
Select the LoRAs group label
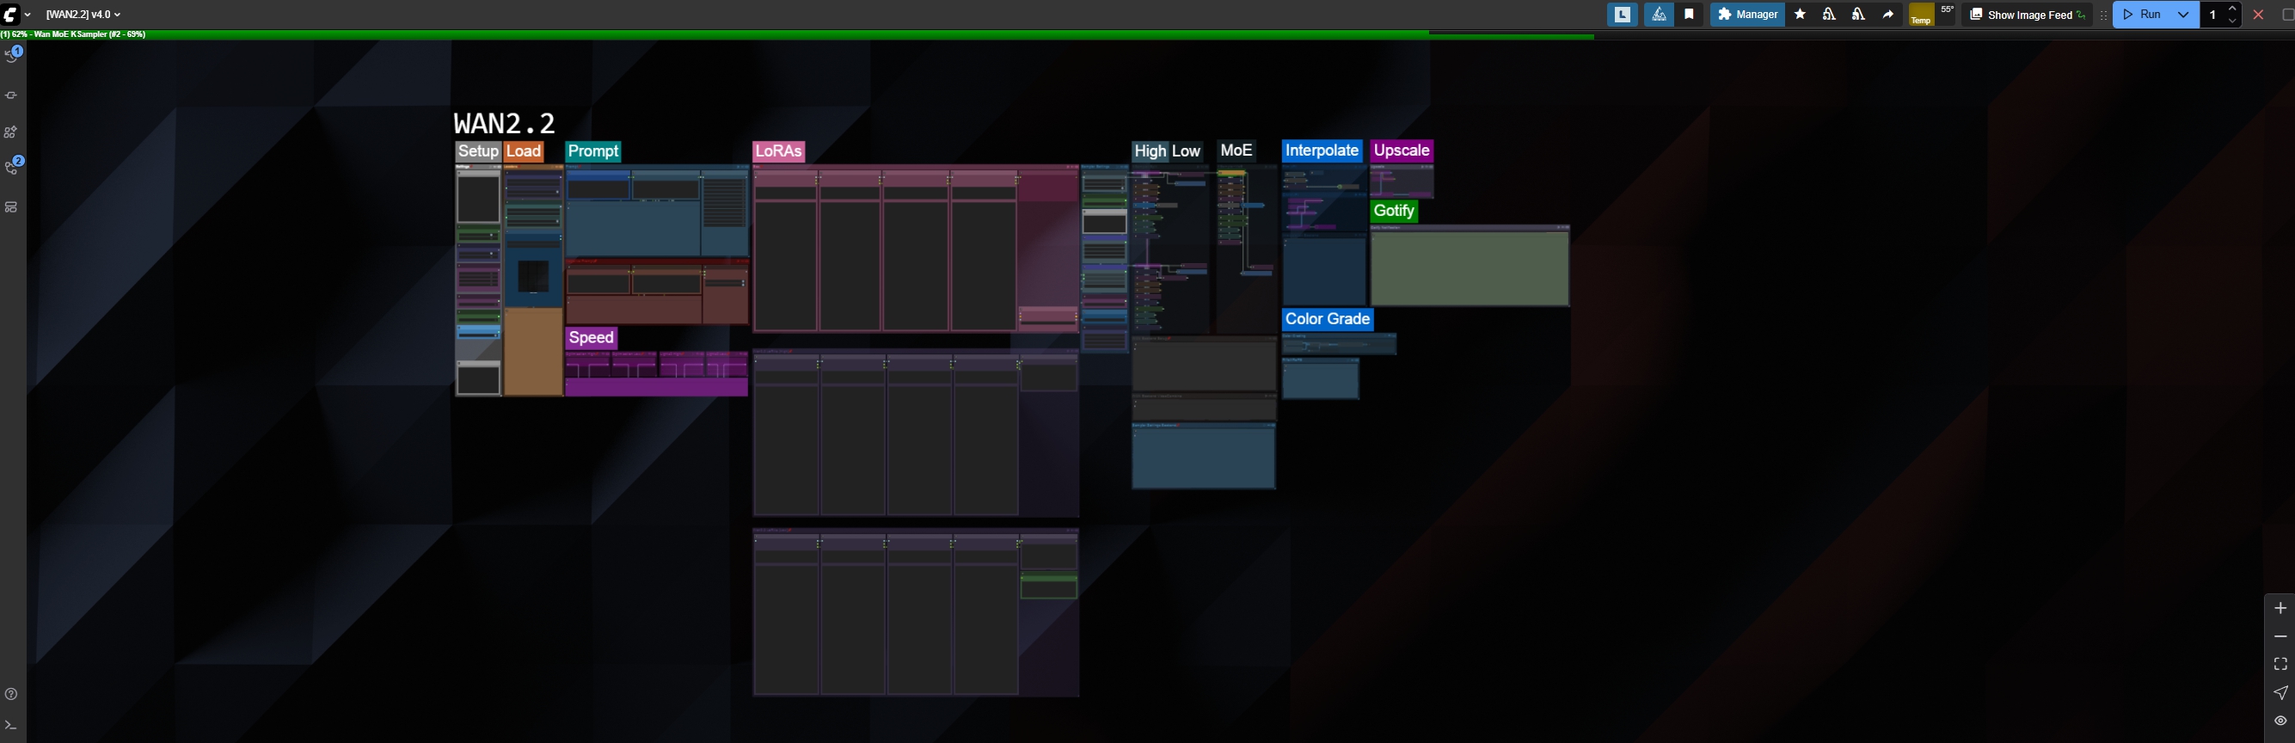779,151
